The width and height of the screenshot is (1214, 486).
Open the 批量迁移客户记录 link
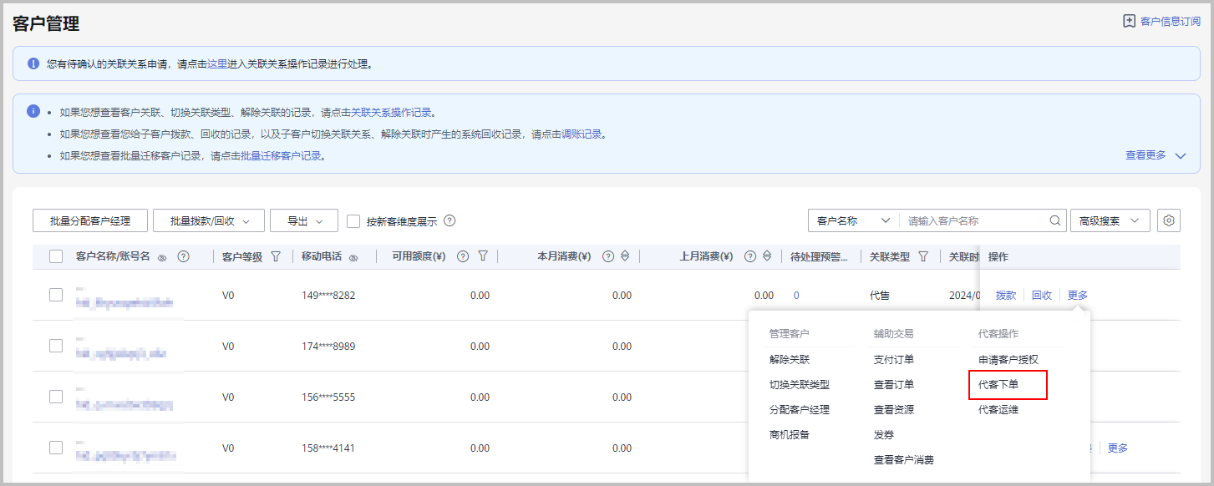pyautogui.click(x=282, y=156)
